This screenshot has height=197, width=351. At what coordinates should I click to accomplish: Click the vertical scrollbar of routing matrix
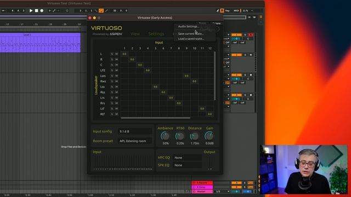(215, 76)
